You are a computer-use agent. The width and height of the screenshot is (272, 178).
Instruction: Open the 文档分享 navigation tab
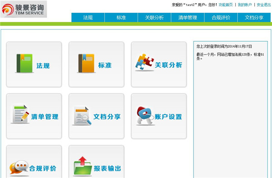point(254,18)
